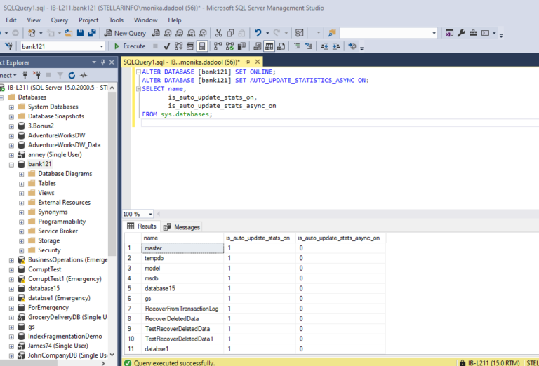Screen dimensions: 539x366
Task: Open the View menu
Action: pyautogui.click(x=34, y=20)
